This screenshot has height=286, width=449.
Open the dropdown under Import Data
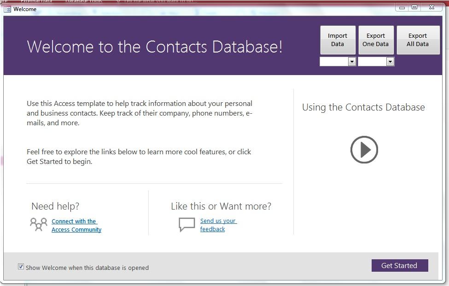[352, 62]
